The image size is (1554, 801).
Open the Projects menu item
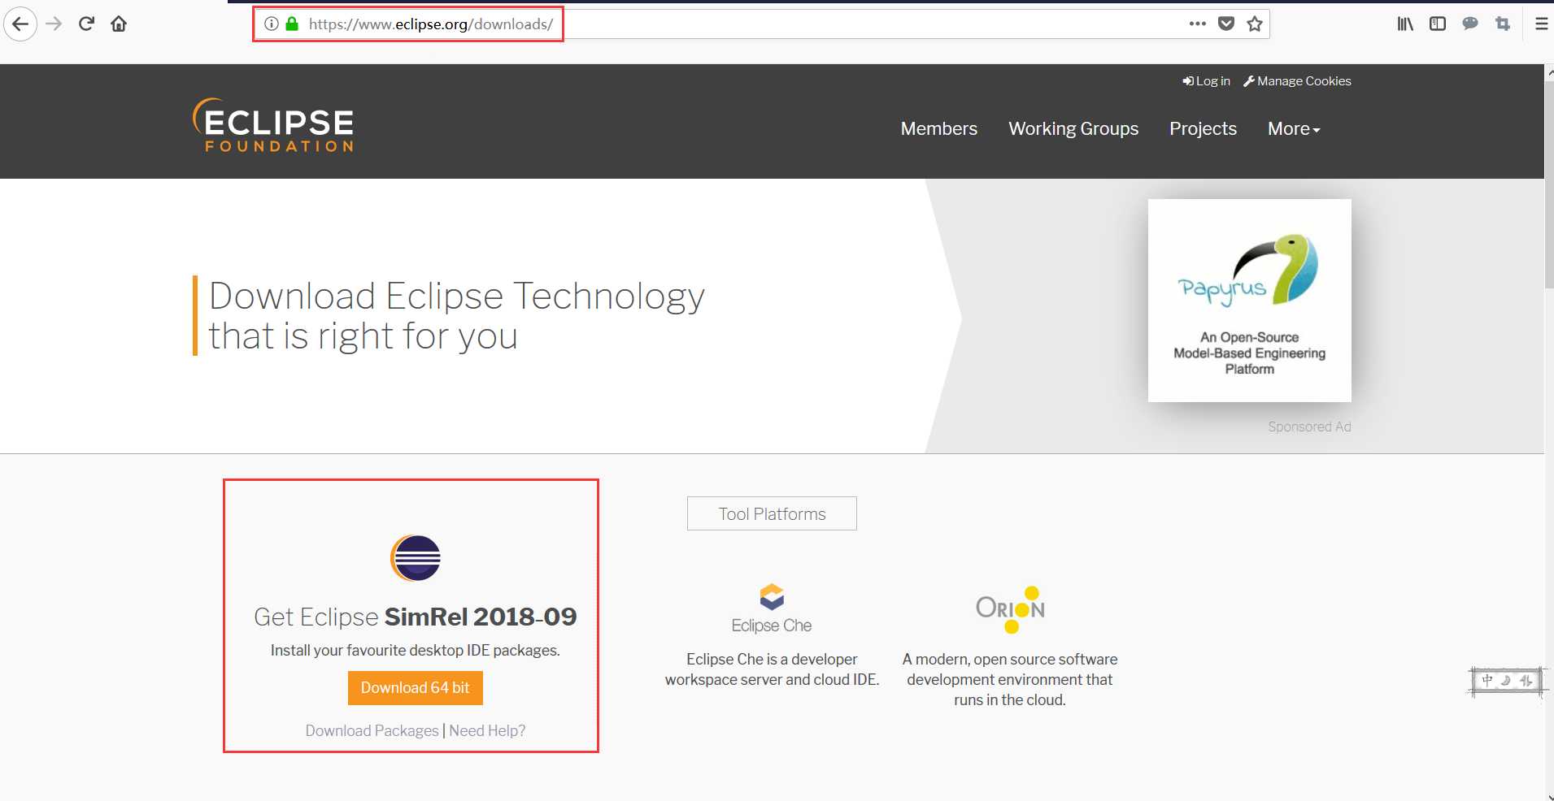tap(1203, 128)
